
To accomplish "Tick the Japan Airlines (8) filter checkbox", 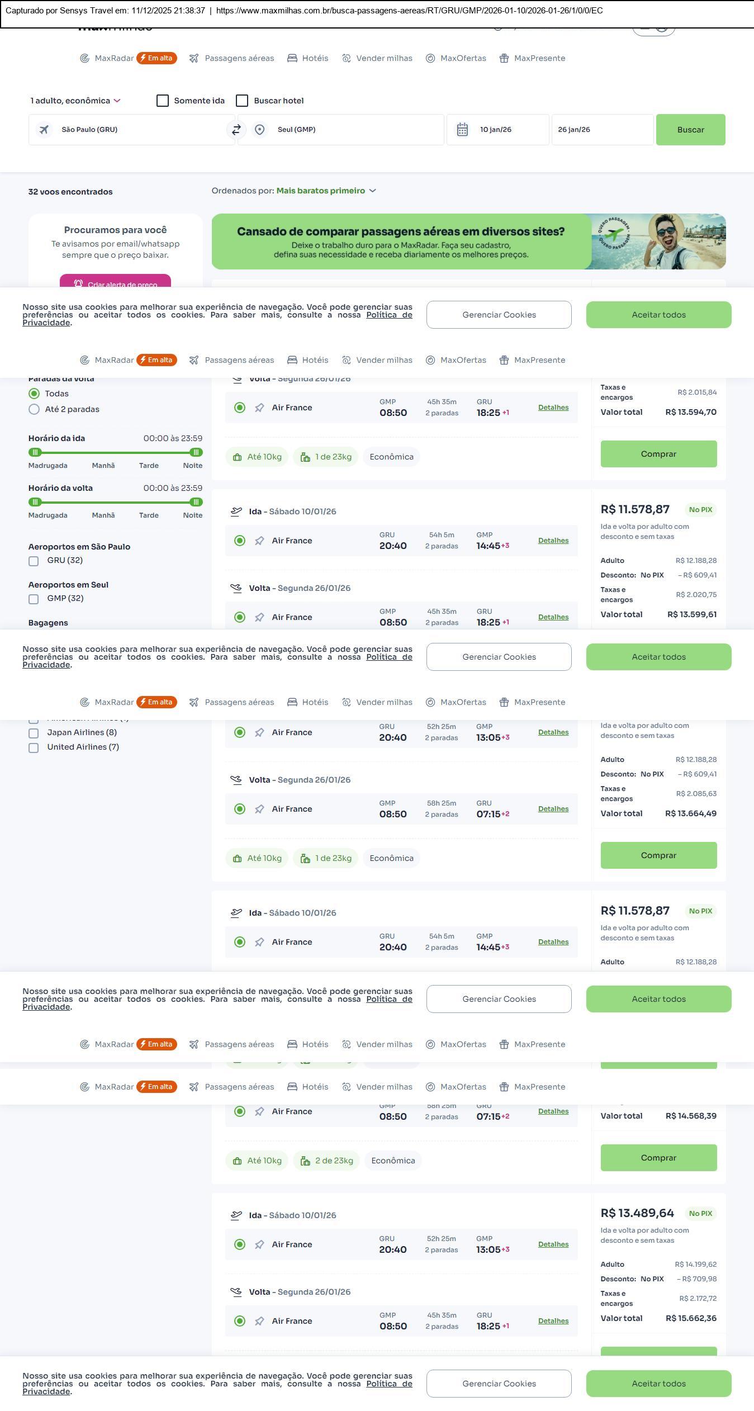I will (34, 733).
